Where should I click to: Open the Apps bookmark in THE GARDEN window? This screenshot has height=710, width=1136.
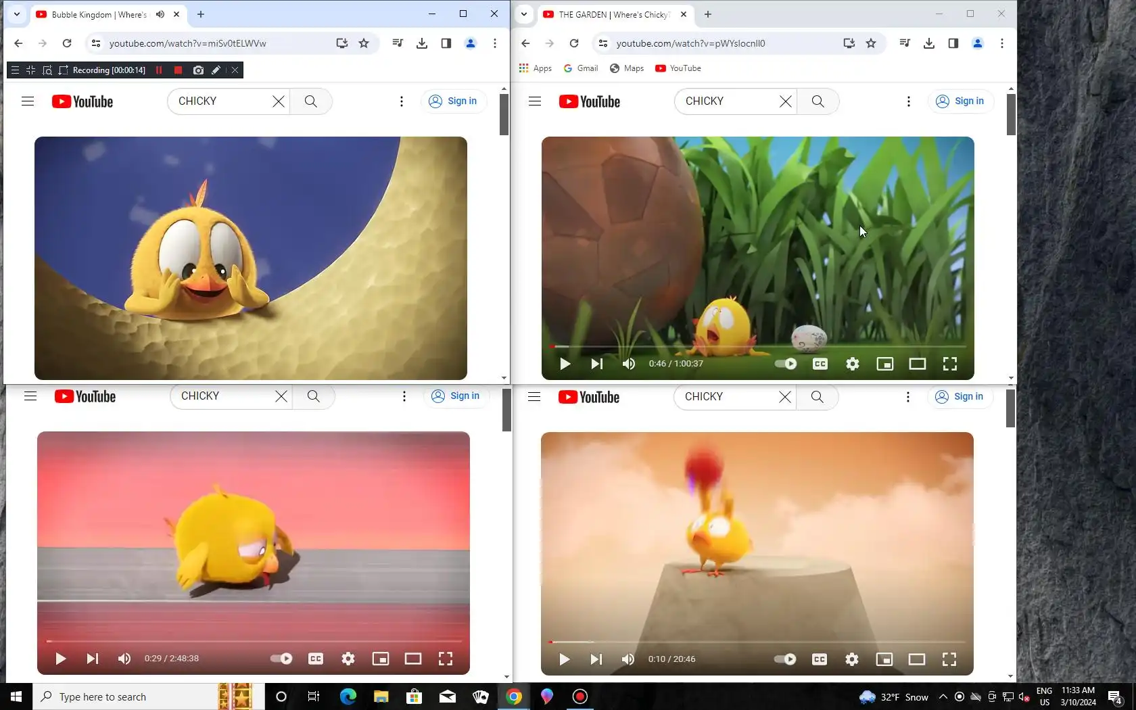[536, 68]
